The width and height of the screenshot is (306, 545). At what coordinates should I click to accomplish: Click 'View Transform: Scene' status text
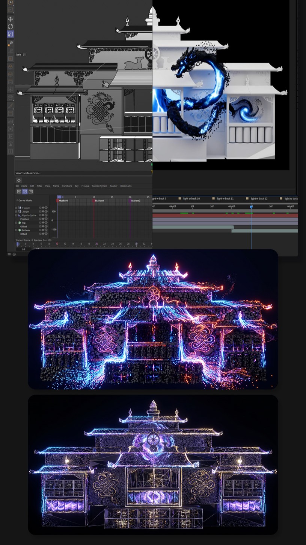27,173
